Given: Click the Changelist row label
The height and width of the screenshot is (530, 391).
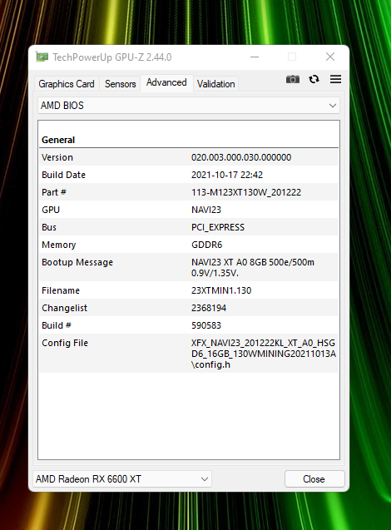Looking at the screenshot, I should click(65, 308).
